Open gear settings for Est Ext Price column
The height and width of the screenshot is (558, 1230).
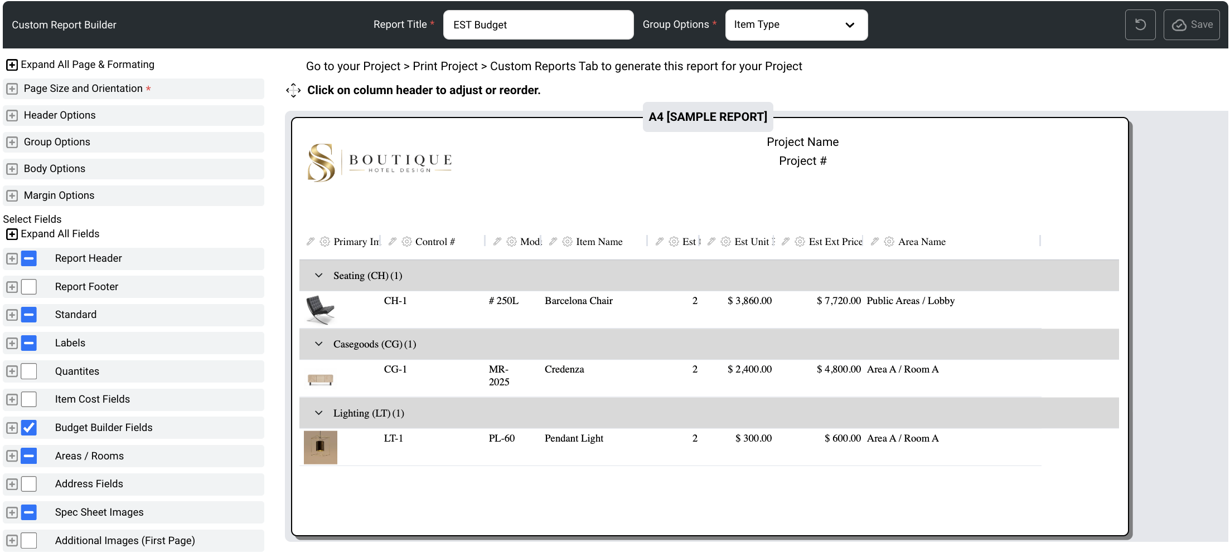[x=800, y=242]
